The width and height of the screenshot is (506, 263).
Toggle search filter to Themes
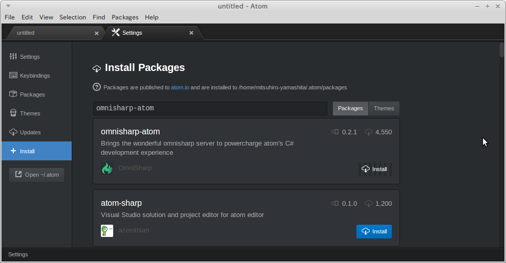pyautogui.click(x=384, y=108)
